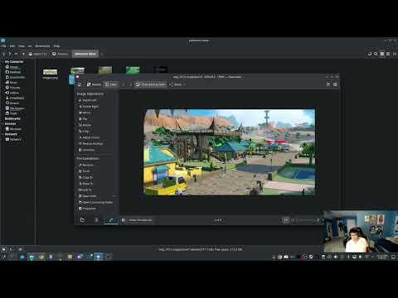
Task: Switch Gwenview to View mode
Action: [111, 84]
